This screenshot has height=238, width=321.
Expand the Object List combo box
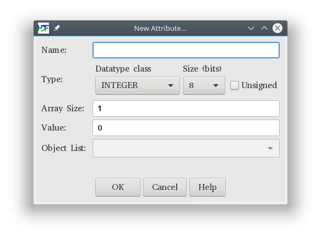tap(186, 148)
